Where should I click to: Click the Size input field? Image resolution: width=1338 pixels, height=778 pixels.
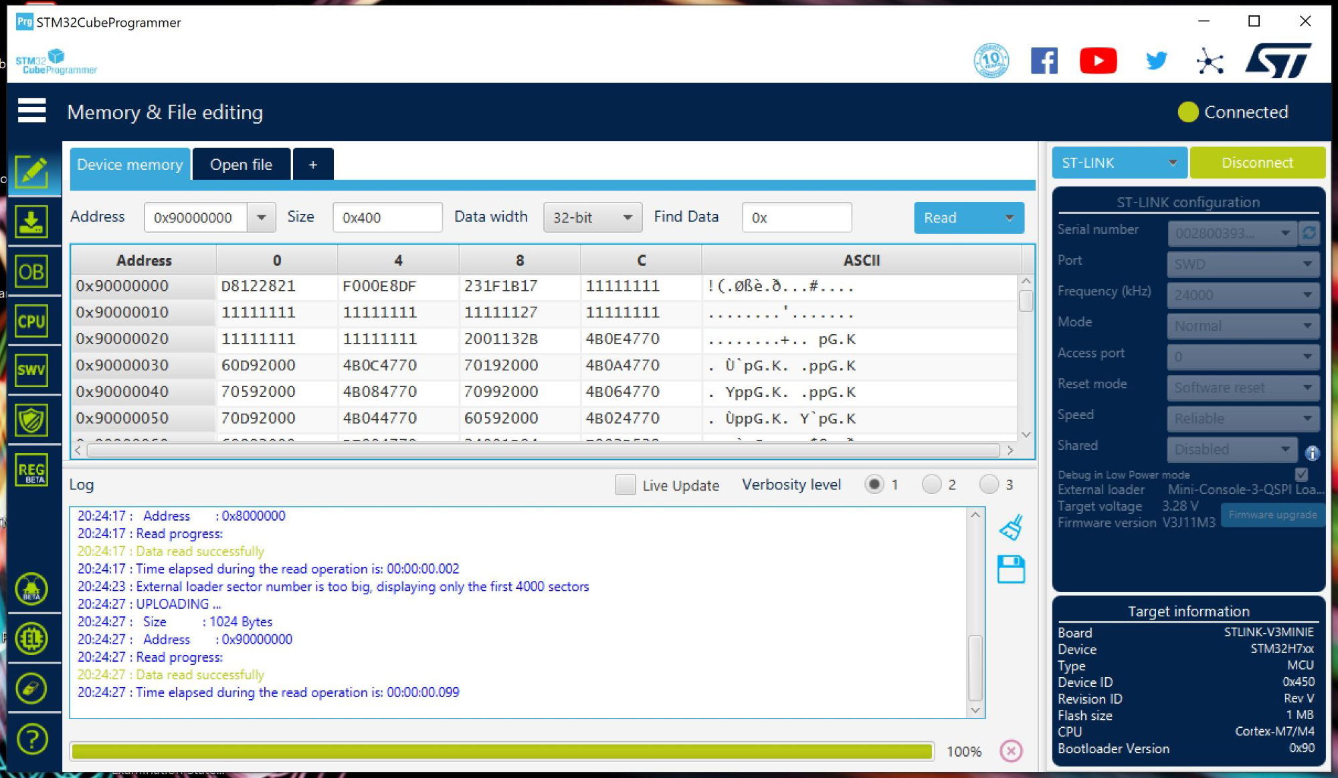pyautogui.click(x=387, y=217)
